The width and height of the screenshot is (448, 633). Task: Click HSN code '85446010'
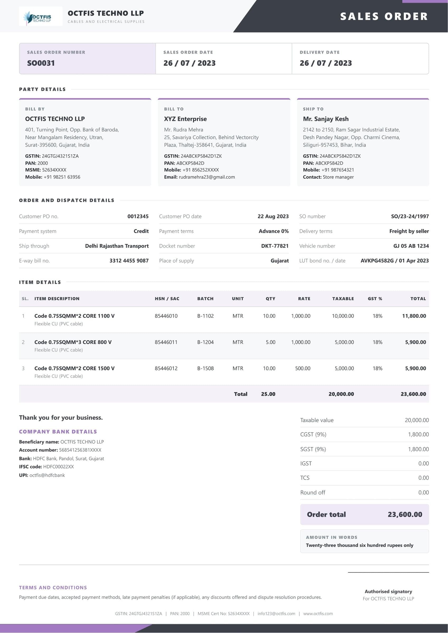pos(166,316)
